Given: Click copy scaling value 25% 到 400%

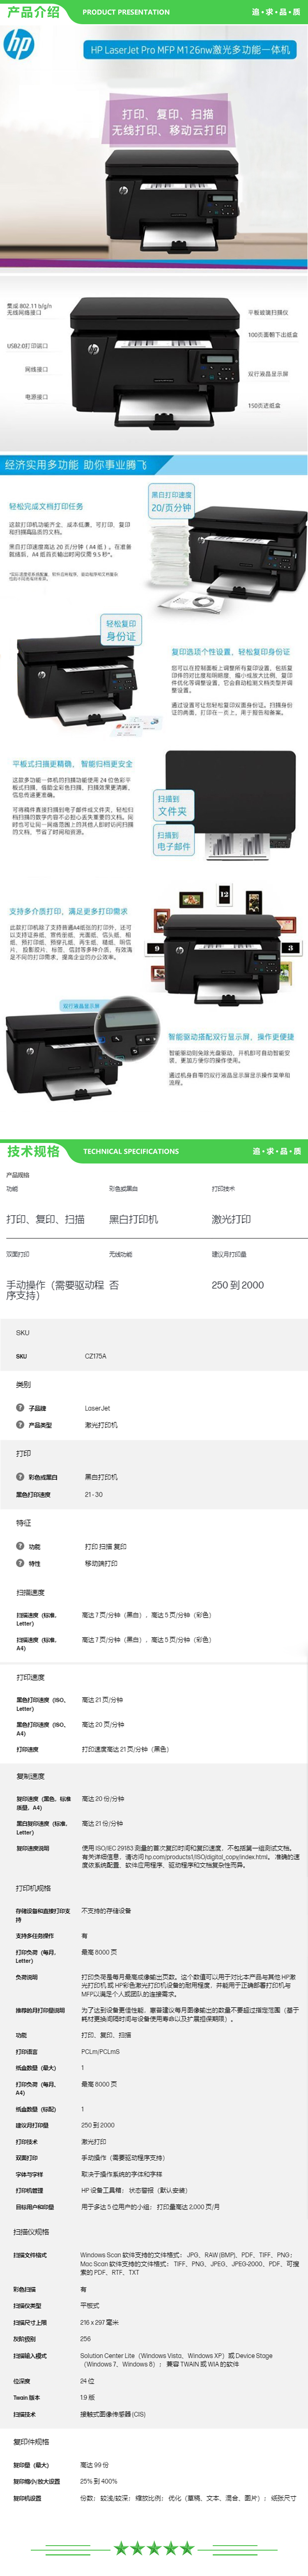Looking at the screenshot, I should click(x=99, y=2482).
